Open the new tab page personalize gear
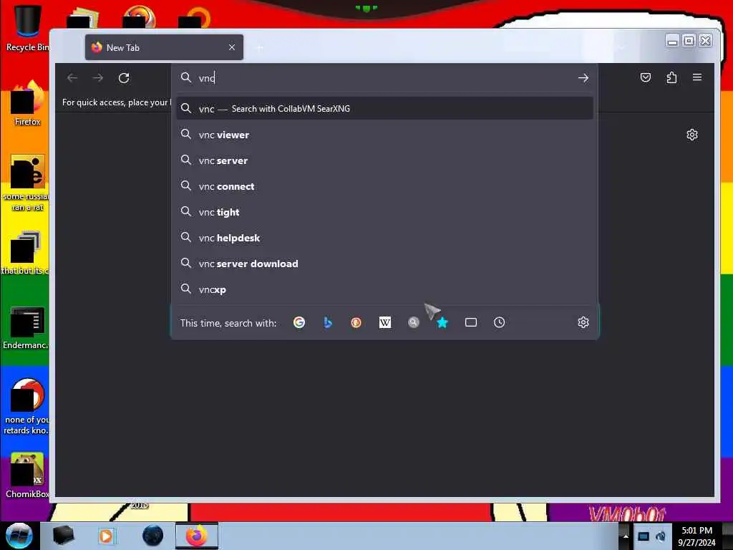Screen dimensions: 733x550 pos(692,135)
